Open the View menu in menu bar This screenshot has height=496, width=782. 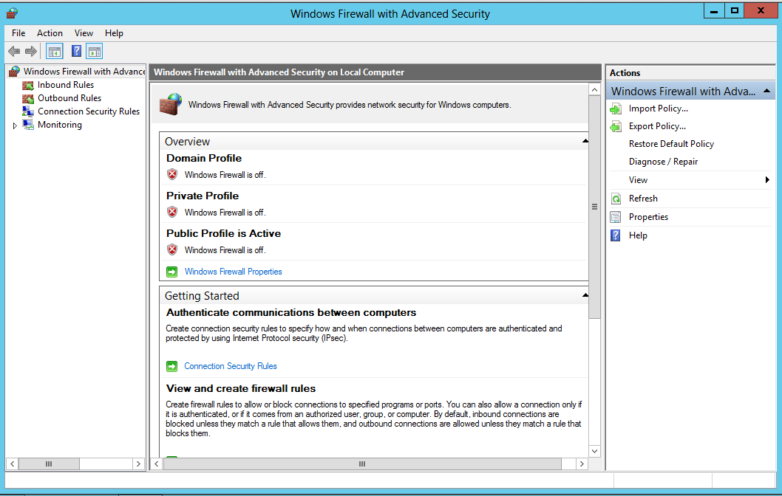[84, 33]
